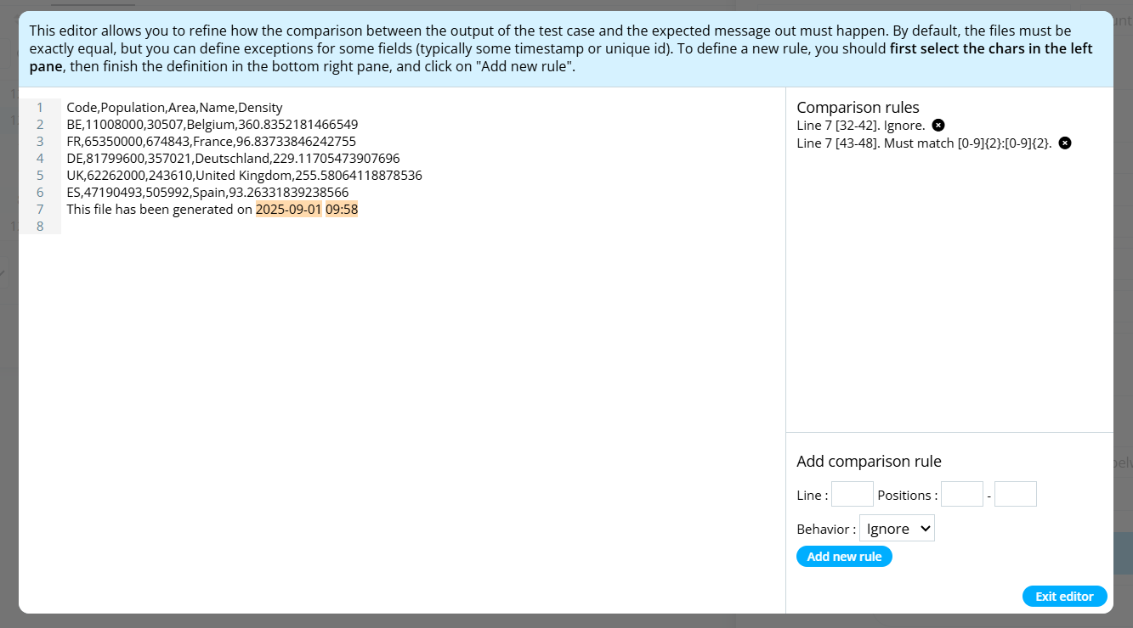Select the highlighted time 09:58
This screenshot has height=628, width=1133.
pyautogui.click(x=342, y=210)
